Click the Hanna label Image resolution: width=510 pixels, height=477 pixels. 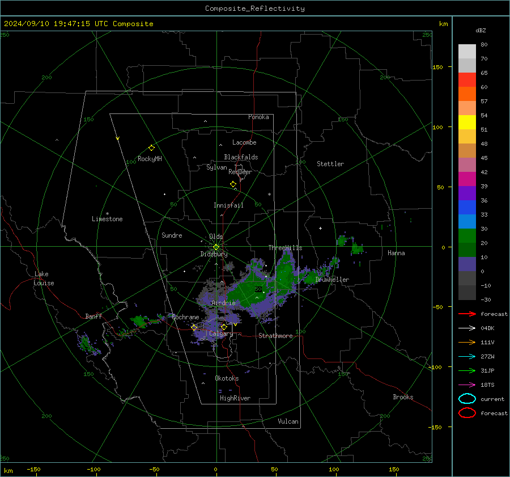[396, 253]
